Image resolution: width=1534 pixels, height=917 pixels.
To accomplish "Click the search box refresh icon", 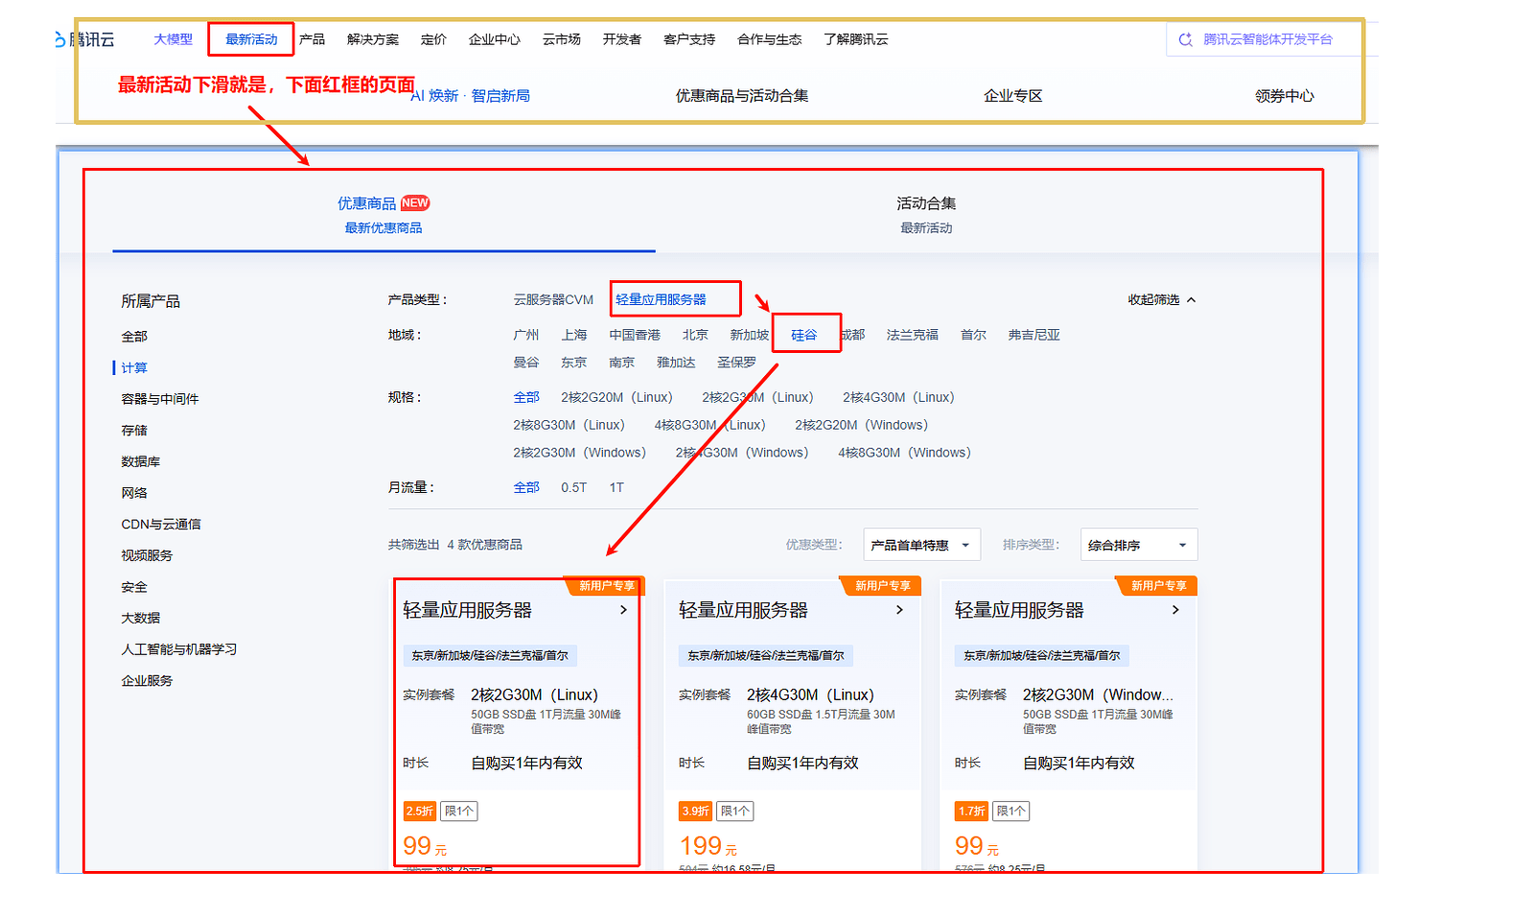I will coord(1186,39).
